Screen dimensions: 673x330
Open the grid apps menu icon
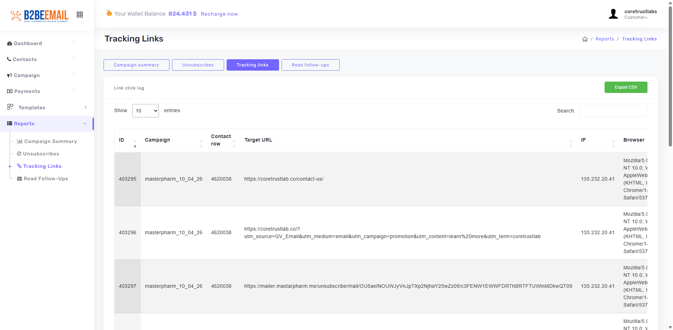[x=80, y=15]
